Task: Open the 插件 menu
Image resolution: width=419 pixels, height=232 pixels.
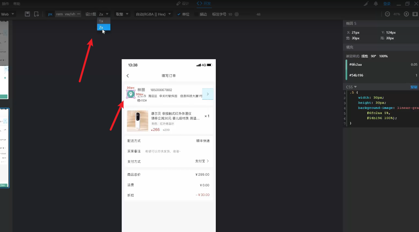Action: [x=5, y=4]
